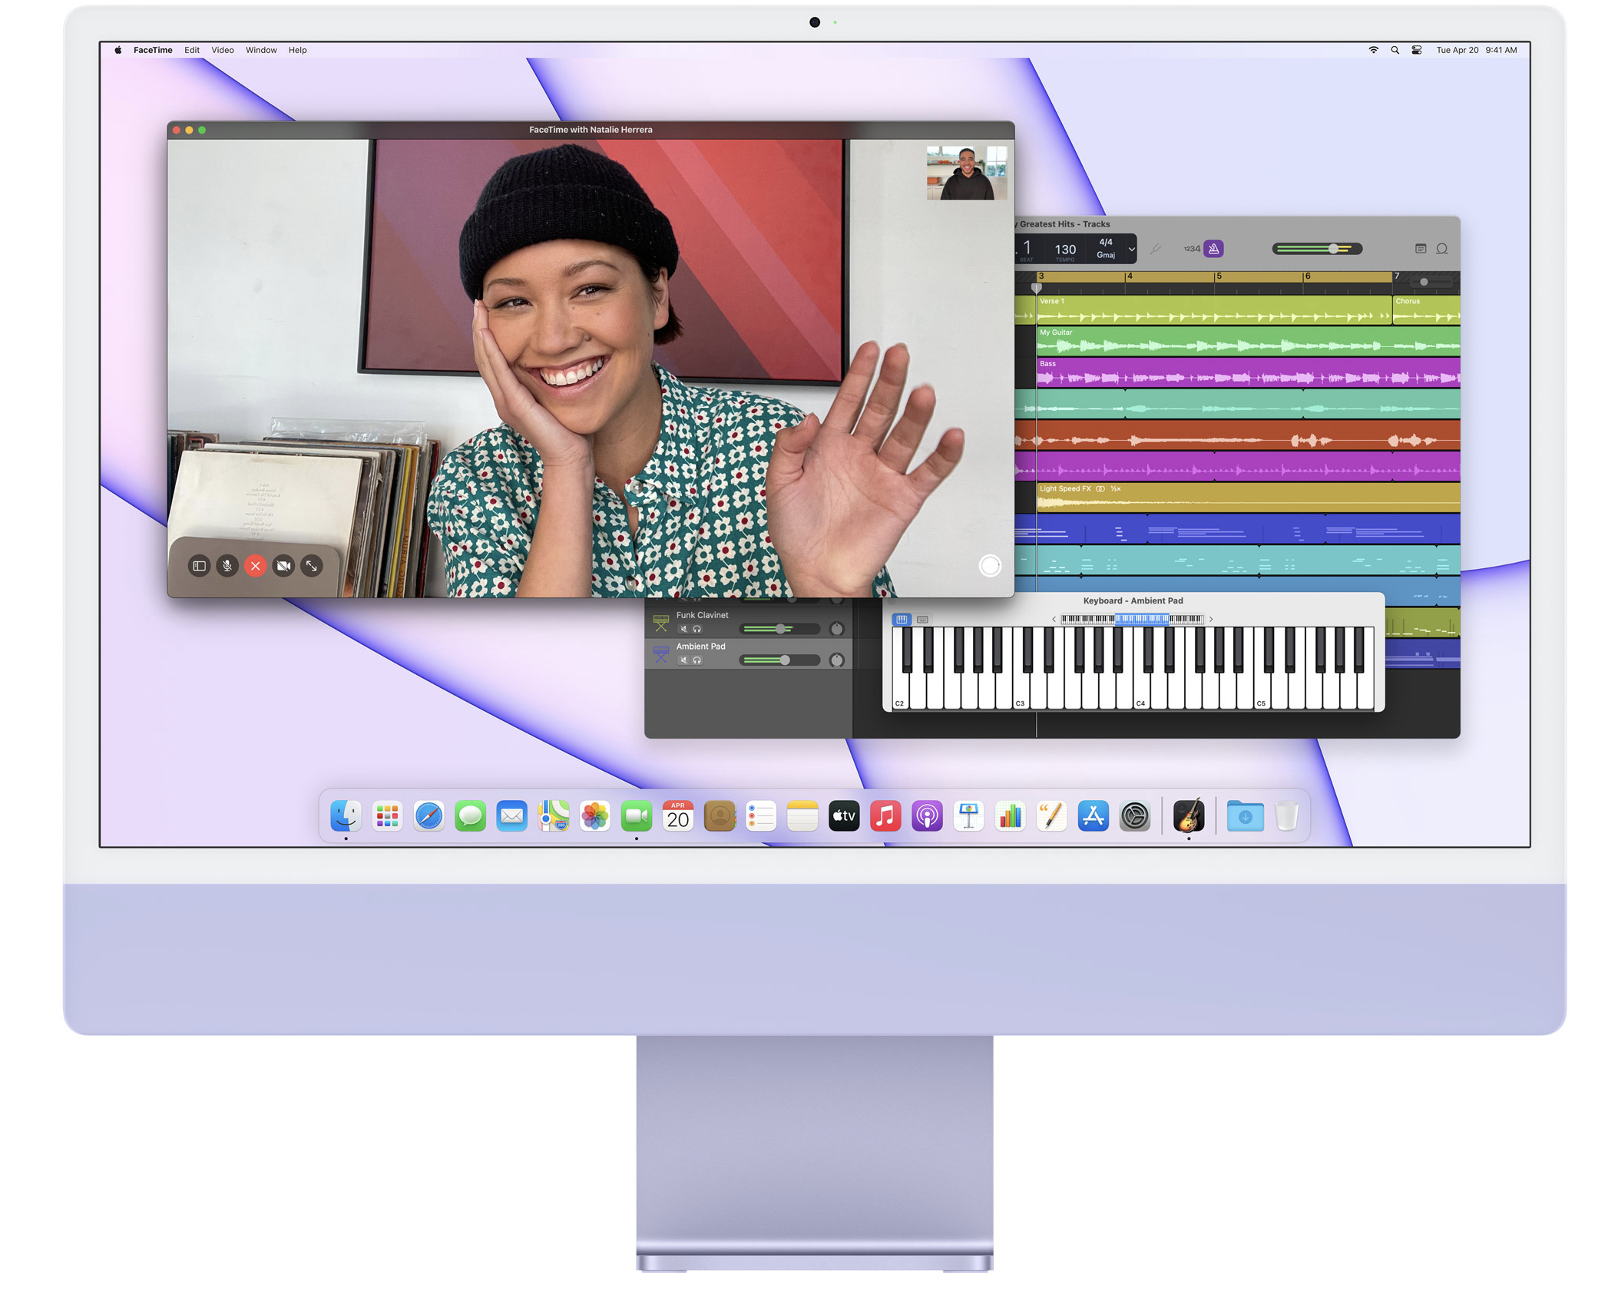Open Keynote from the Dock

pyautogui.click(x=968, y=815)
